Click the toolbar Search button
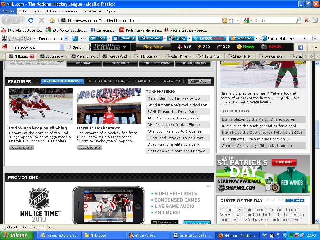Image resolution: width=320 pixels, height=240 pixels. [76, 47]
